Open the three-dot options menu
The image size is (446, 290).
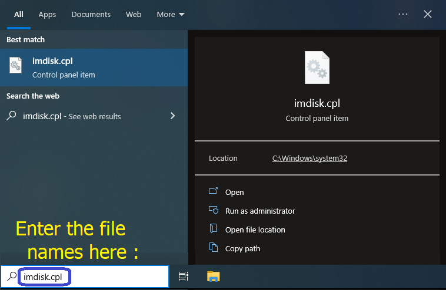403,14
